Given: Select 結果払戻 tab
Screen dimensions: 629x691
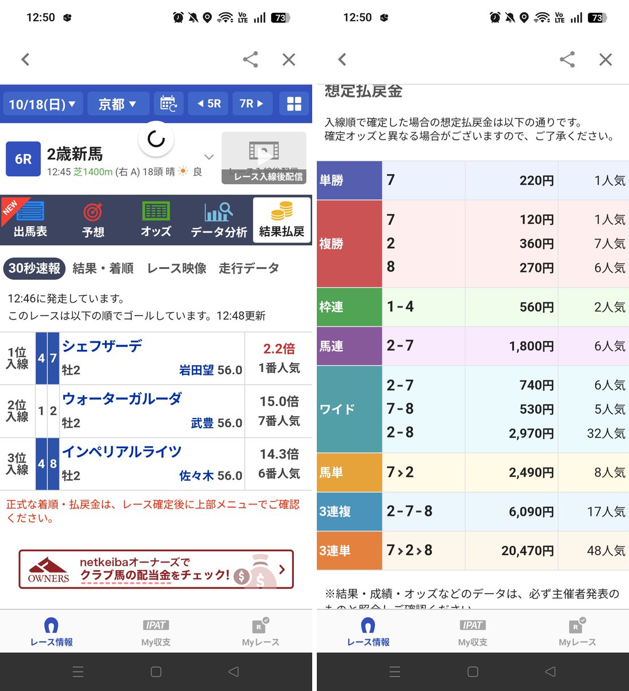Looking at the screenshot, I should pyautogui.click(x=282, y=220).
